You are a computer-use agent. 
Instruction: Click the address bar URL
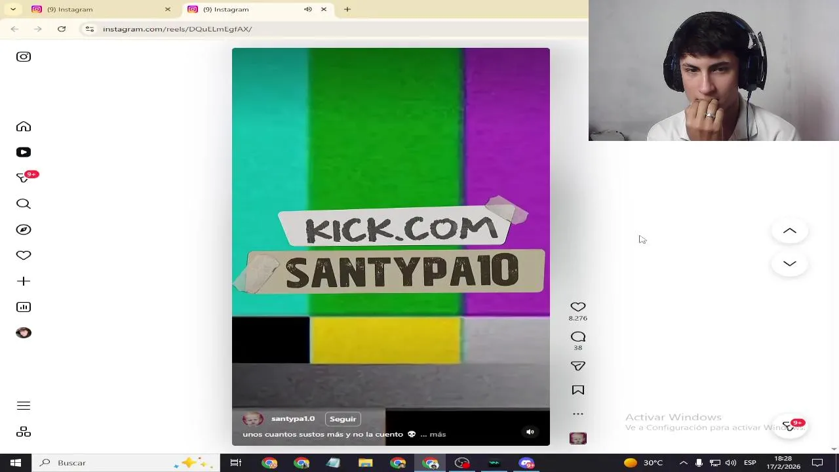(177, 29)
